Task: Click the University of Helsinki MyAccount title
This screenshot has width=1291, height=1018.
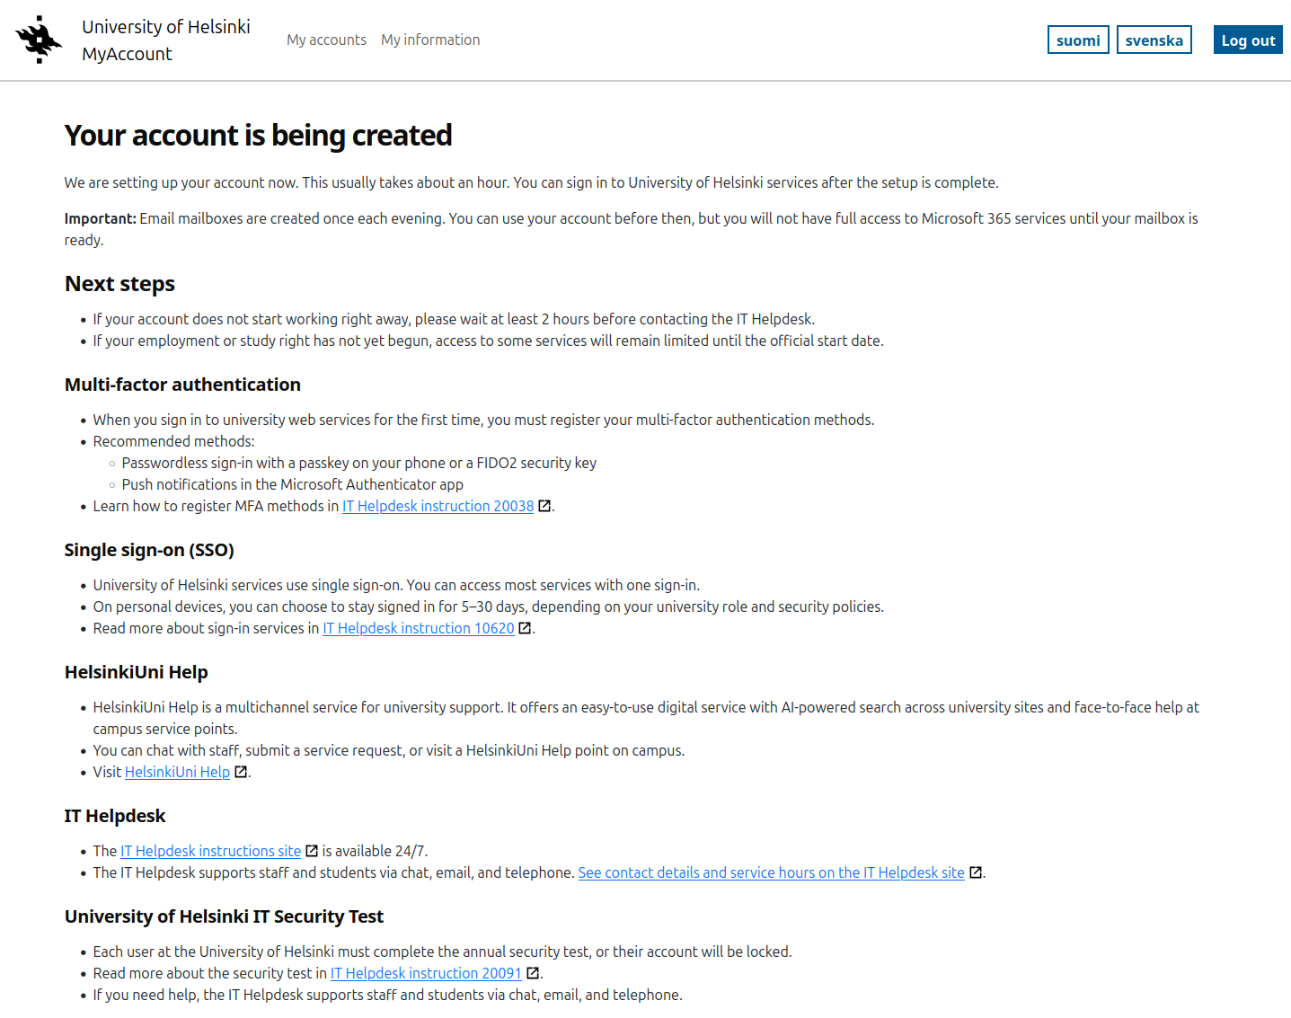Action: click(x=165, y=40)
